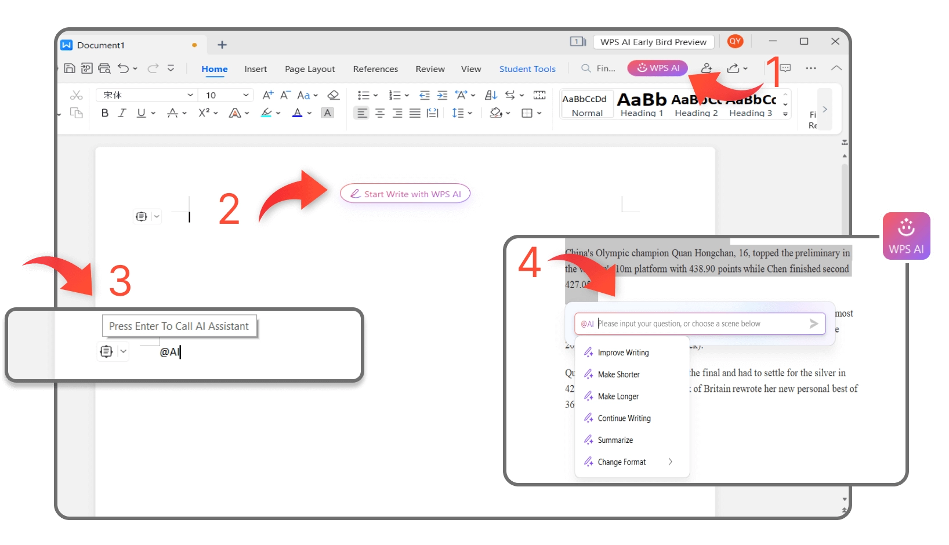Viewport: 949px width, 545px height.
Task: Click the Save icon in quick access toolbar
Action: pos(69,68)
